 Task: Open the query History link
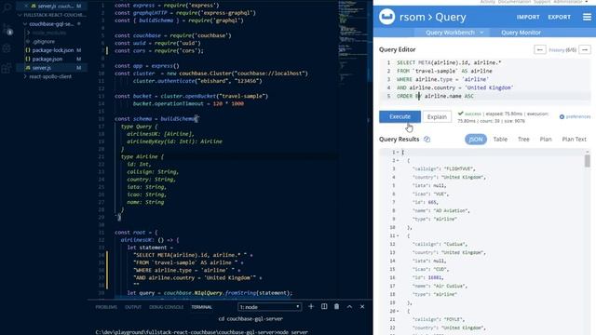(x=557, y=49)
